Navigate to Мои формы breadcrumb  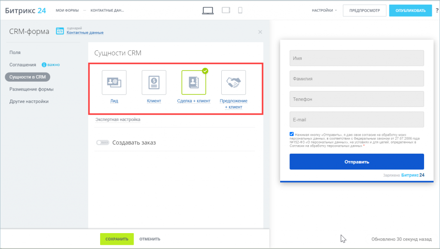pos(67,10)
